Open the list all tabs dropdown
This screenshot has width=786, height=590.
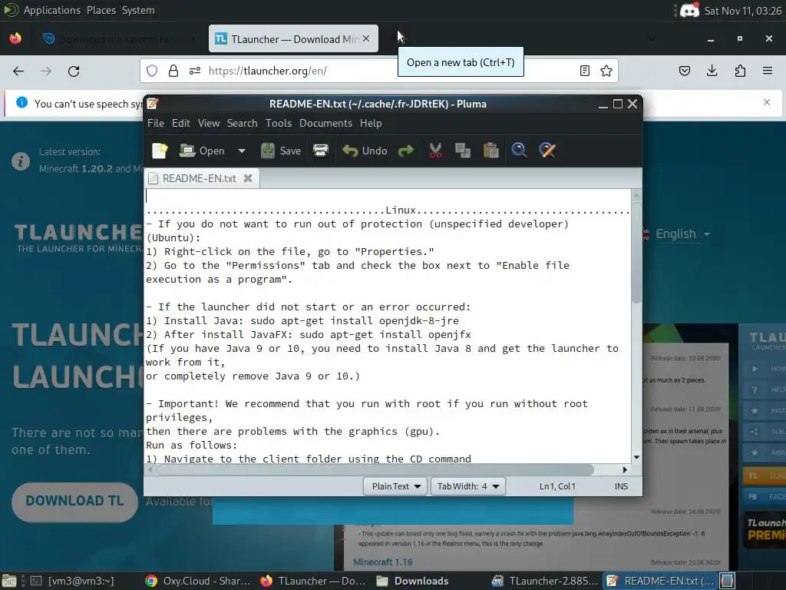652,38
